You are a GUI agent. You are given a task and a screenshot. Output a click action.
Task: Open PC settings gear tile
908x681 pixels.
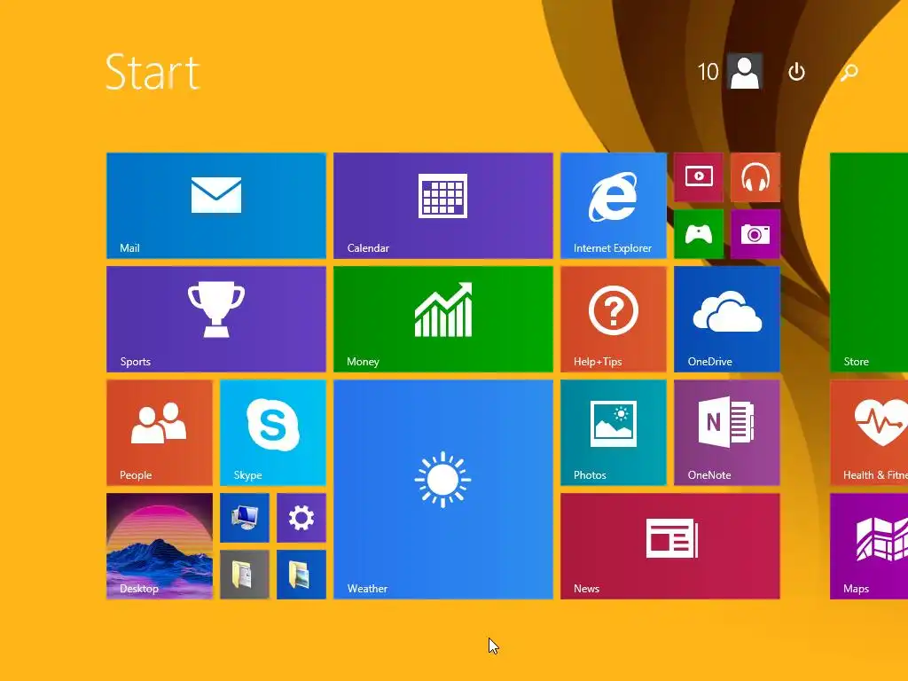pos(301,518)
